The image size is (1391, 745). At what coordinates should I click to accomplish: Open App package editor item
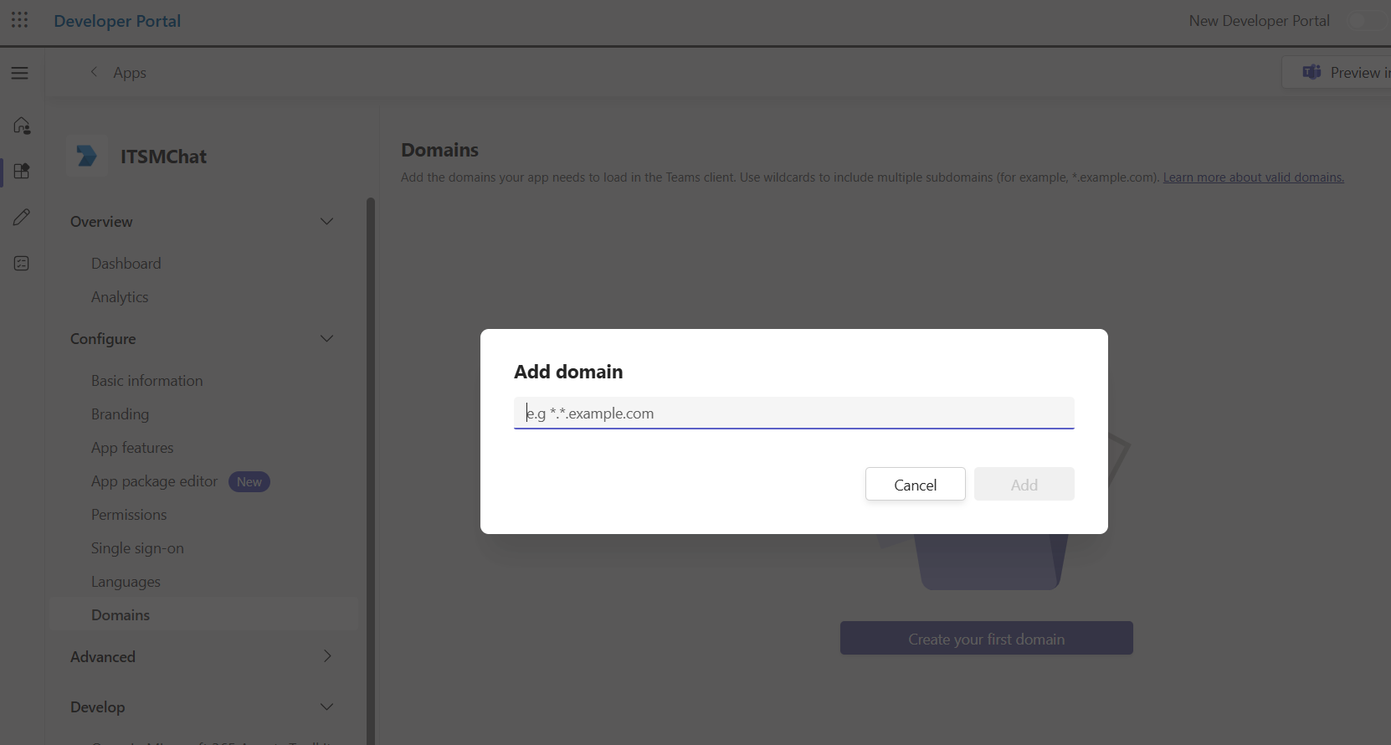pyautogui.click(x=154, y=481)
